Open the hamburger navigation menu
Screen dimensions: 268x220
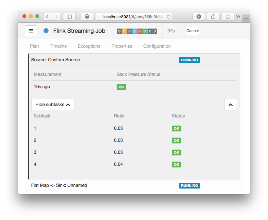click(x=31, y=31)
